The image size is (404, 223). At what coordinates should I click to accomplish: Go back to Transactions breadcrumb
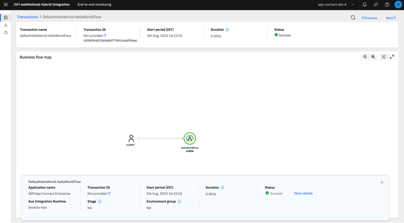coord(28,17)
